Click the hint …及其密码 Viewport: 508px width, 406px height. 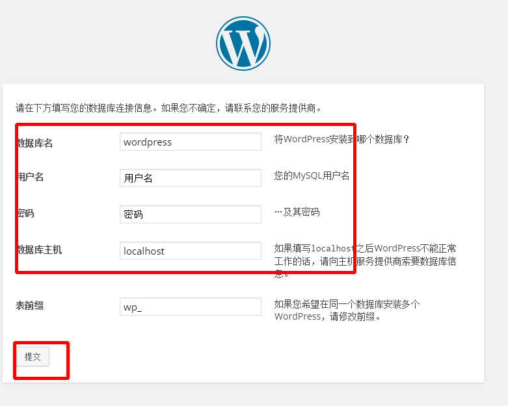[297, 212]
